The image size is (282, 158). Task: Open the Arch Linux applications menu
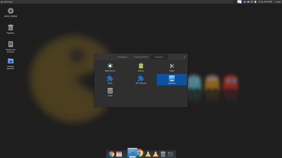click(x=7, y=2)
